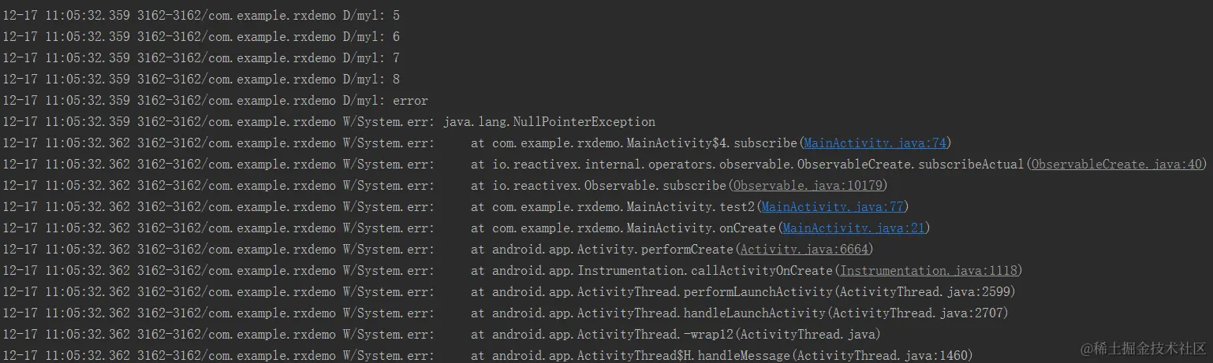Click the MainActivity$4.subscribe frame text
Image resolution: width=1213 pixels, height=363 pixels.
645,143
